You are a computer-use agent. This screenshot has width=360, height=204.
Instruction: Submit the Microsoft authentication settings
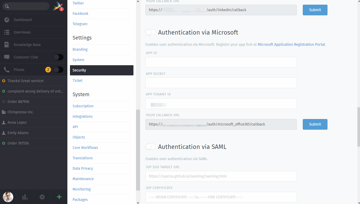click(315, 124)
